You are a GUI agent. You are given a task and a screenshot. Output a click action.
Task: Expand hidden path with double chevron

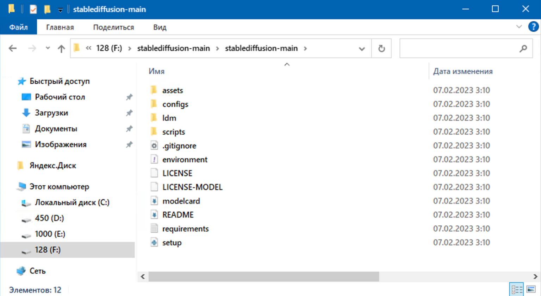pyautogui.click(x=88, y=48)
